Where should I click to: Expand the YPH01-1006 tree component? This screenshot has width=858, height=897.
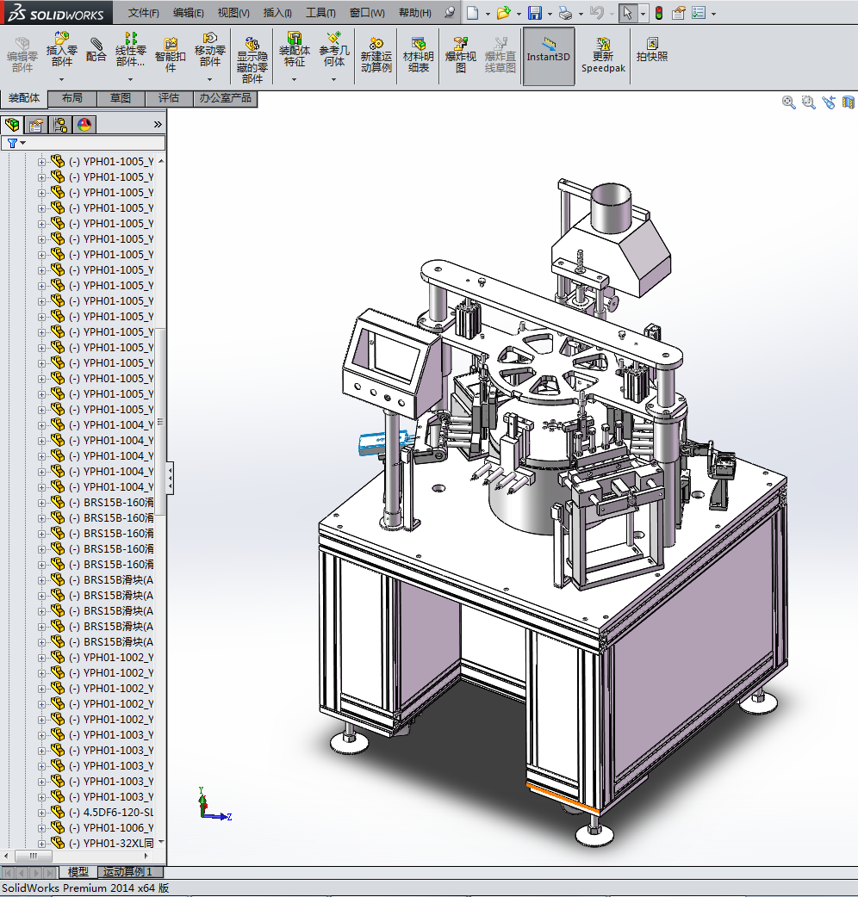[x=41, y=828]
